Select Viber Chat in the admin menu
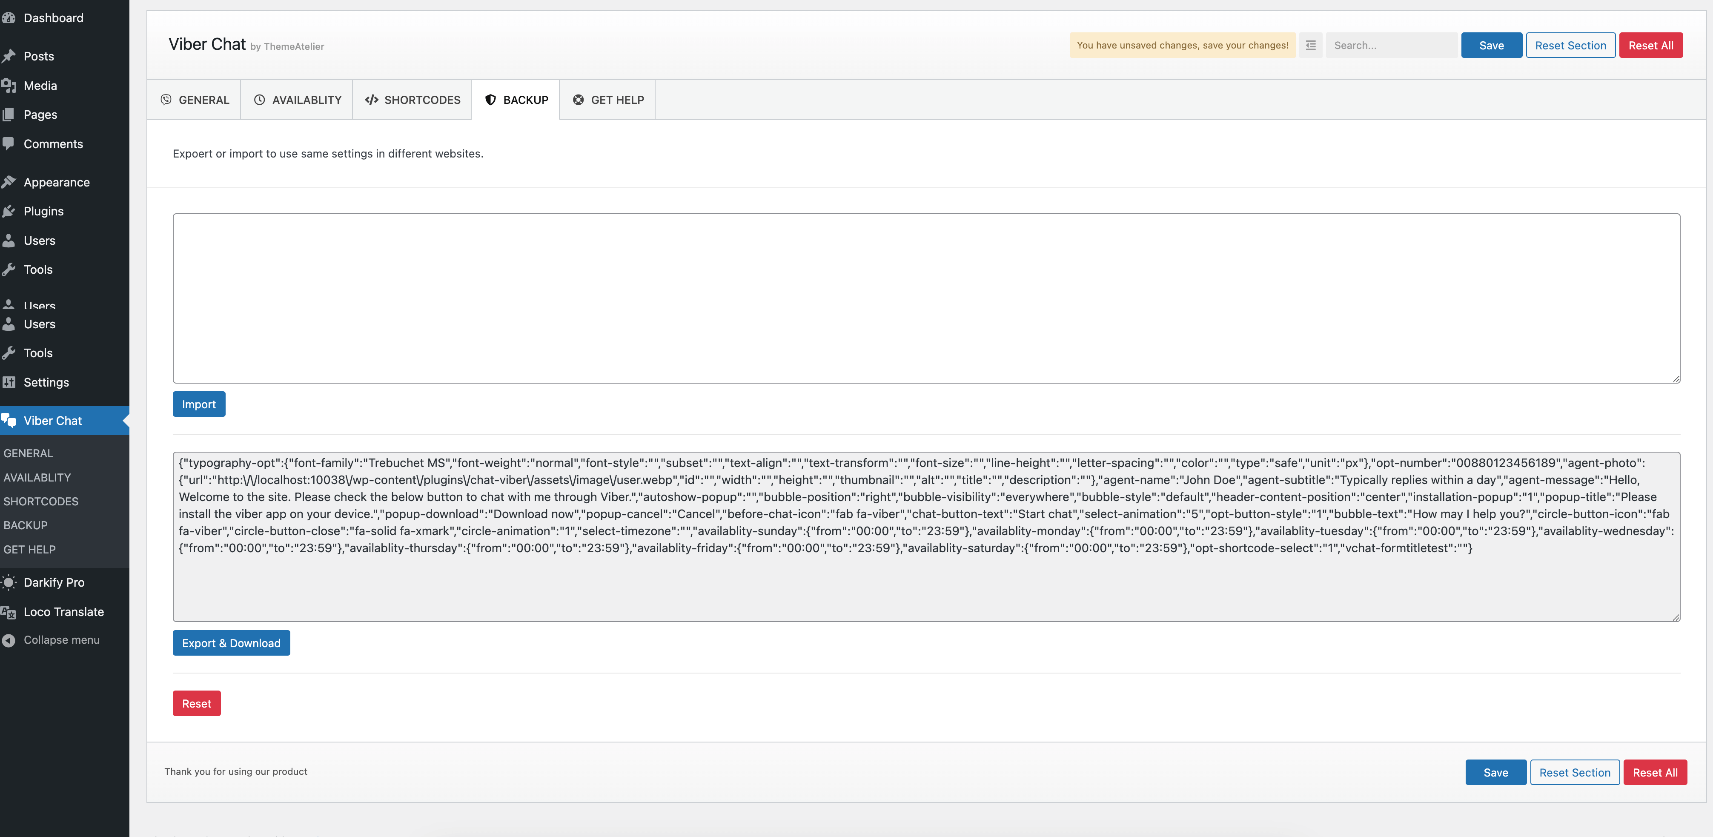Image resolution: width=1713 pixels, height=837 pixels. click(65, 421)
